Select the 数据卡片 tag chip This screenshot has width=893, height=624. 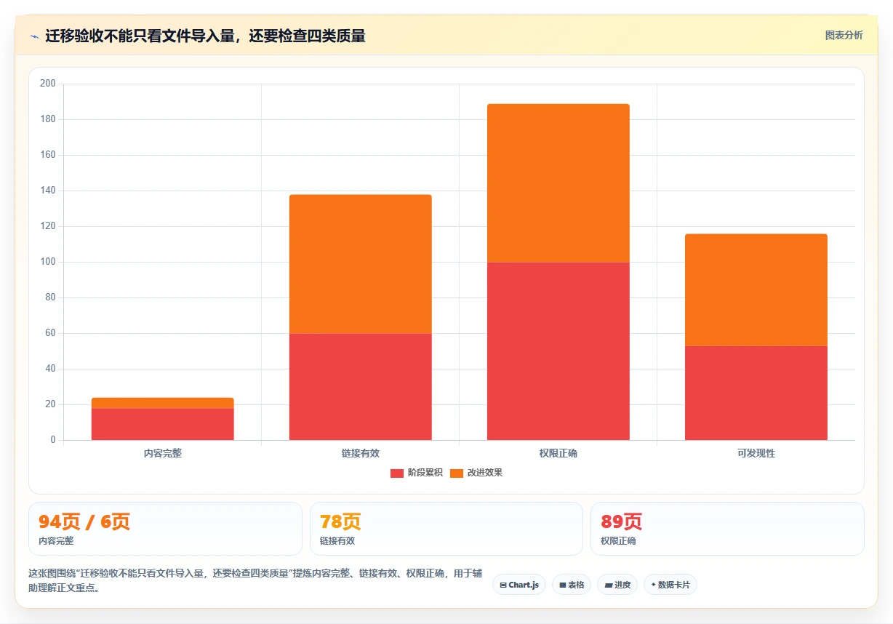click(670, 585)
